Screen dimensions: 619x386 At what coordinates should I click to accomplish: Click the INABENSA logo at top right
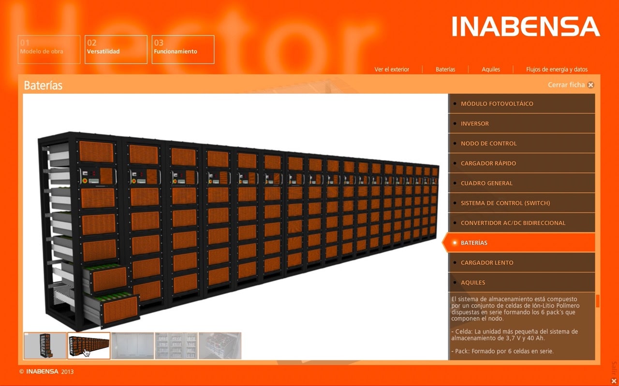(x=526, y=27)
